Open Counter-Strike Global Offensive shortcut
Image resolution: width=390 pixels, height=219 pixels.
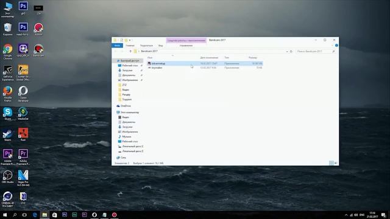click(x=23, y=73)
